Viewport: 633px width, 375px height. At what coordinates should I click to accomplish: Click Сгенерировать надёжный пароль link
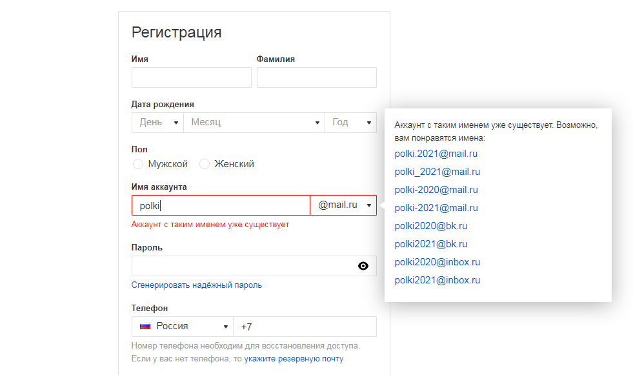pyautogui.click(x=197, y=285)
